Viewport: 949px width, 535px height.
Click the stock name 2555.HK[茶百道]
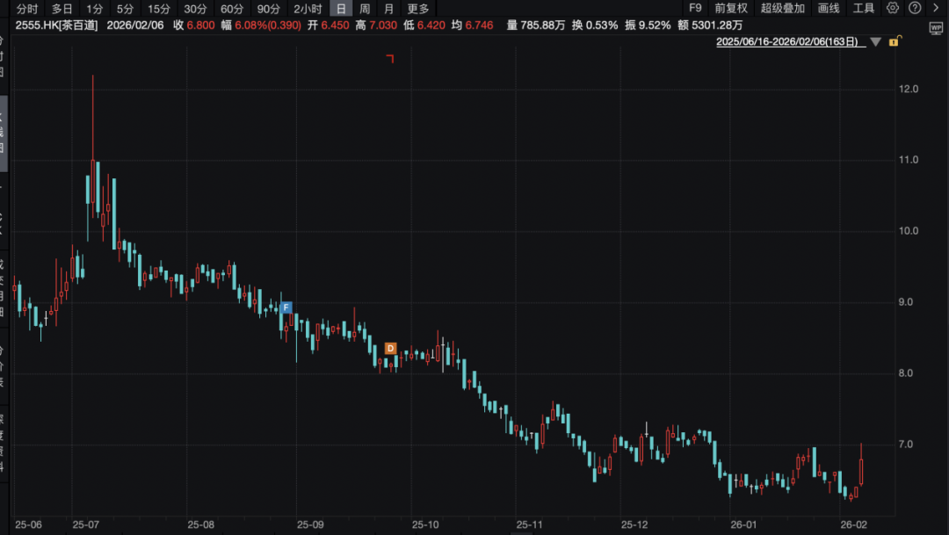point(57,25)
